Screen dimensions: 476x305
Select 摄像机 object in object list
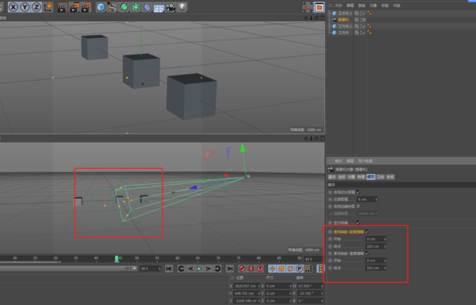click(344, 20)
